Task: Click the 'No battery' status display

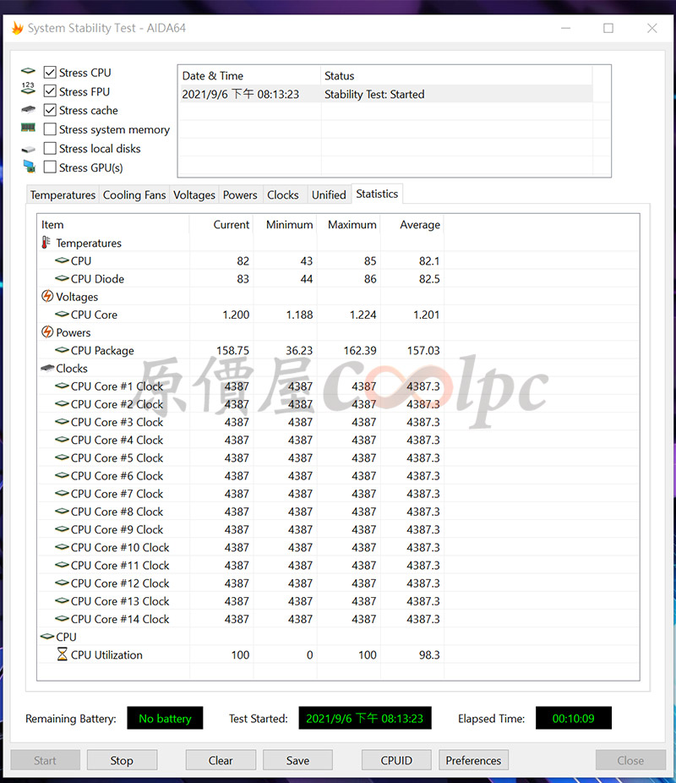Action: tap(165, 718)
